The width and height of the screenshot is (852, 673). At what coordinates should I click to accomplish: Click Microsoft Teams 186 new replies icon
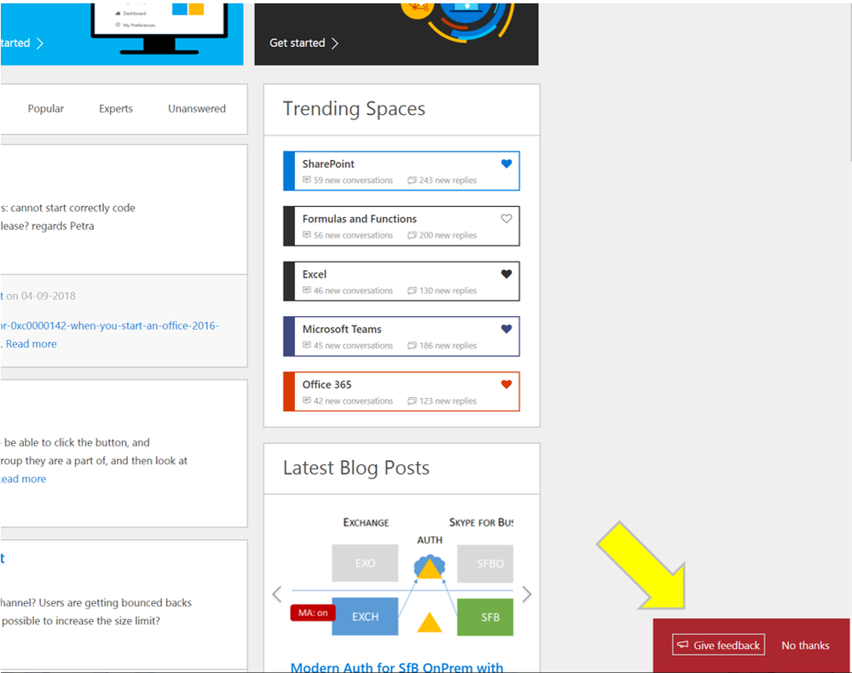[x=412, y=345]
